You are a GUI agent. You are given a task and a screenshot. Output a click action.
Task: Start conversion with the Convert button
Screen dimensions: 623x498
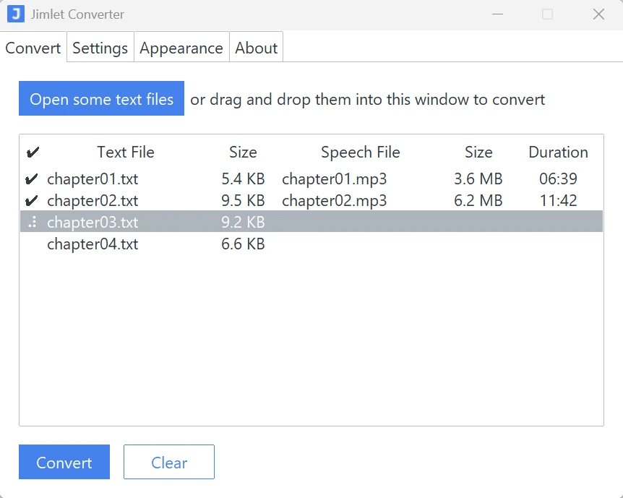64,462
